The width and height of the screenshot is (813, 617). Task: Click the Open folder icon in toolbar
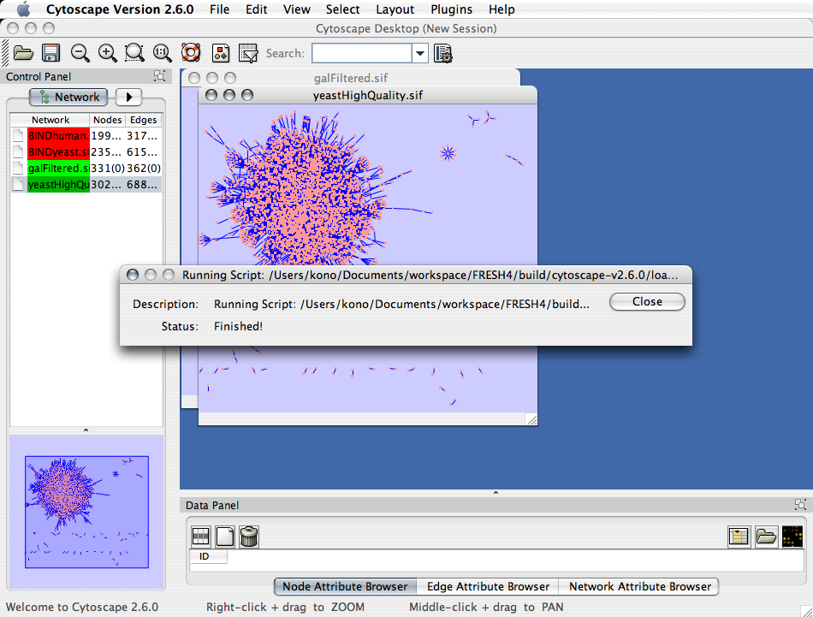click(x=23, y=53)
